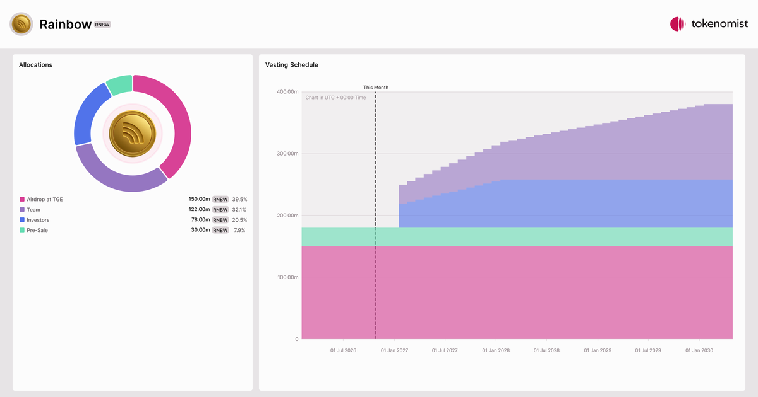Click the RNBW badge in Airdrop row

coord(220,199)
